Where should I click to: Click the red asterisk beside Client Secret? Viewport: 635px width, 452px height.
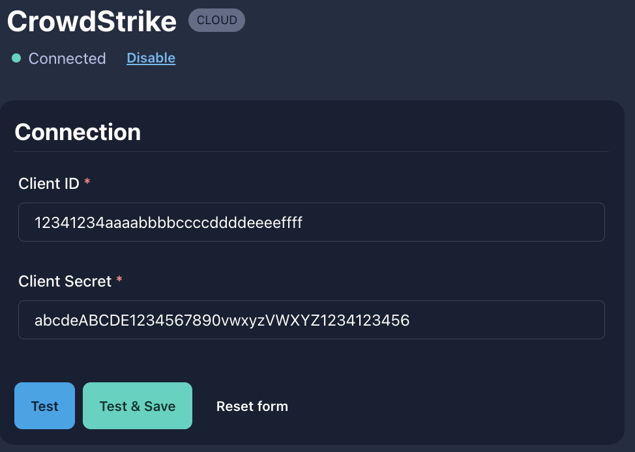119,281
